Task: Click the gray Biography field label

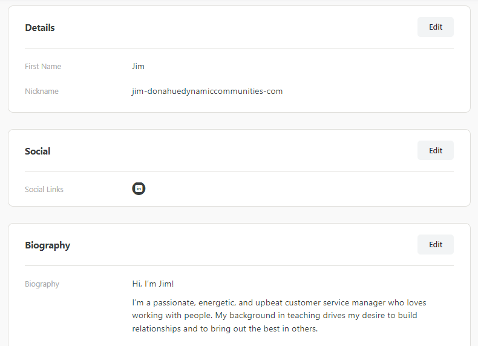Action: (42, 284)
